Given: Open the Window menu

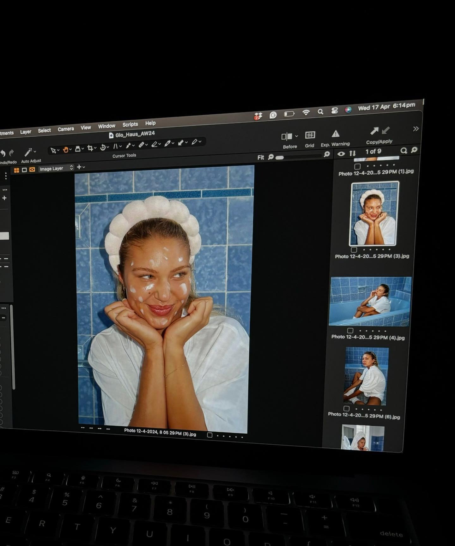Looking at the screenshot, I should (106, 126).
